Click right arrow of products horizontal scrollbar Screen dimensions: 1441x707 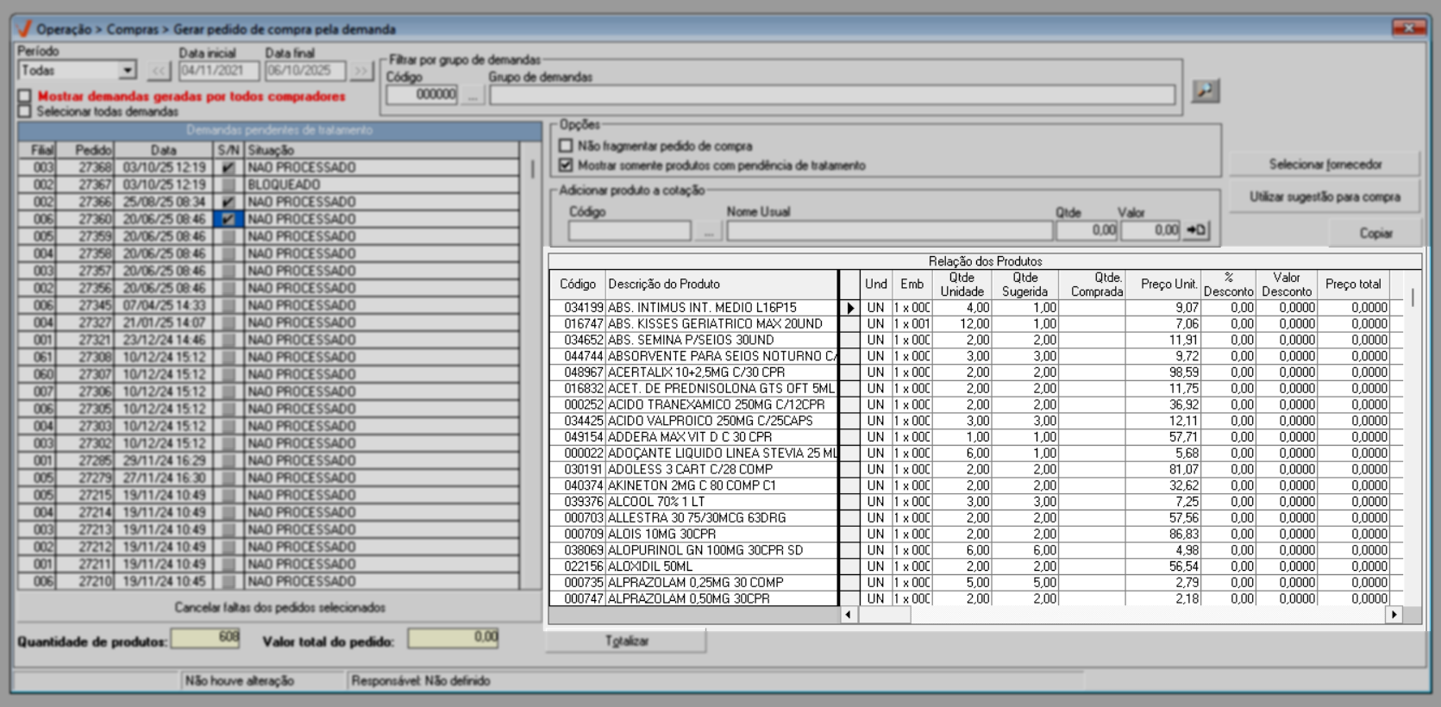[x=1394, y=615]
